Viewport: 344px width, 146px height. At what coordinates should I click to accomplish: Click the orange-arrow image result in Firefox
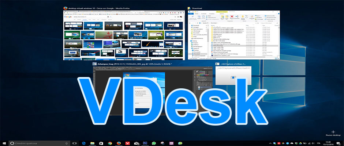click(x=153, y=44)
